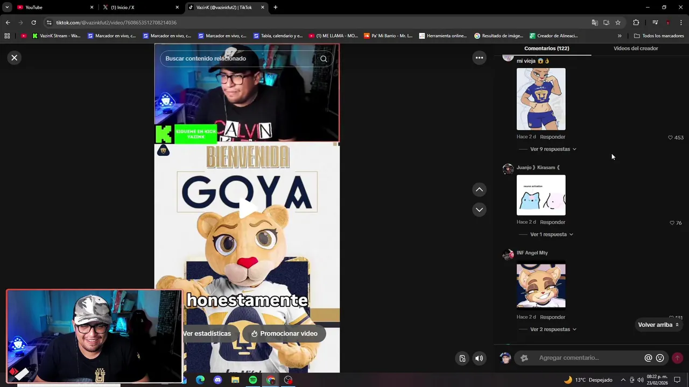Open the three-dots more options menu
This screenshot has width=689, height=387.
click(x=479, y=58)
